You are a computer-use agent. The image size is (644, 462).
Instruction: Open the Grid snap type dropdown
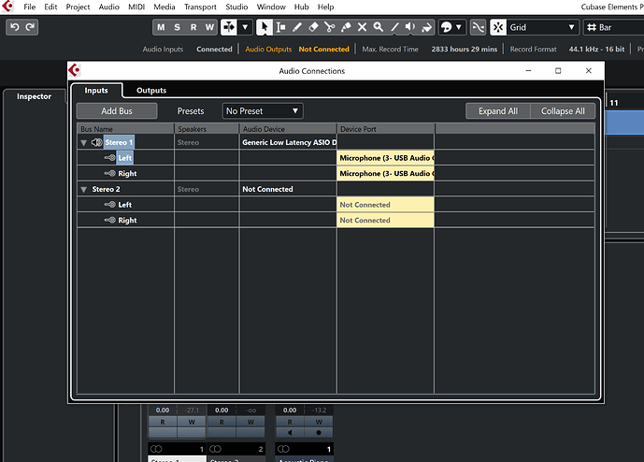pyautogui.click(x=542, y=27)
